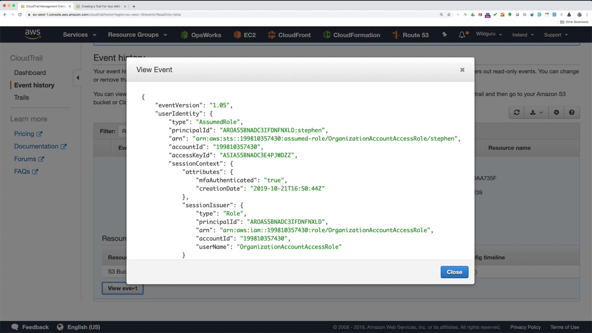The height and width of the screenshot is (333, 592).
Task: Open Trails in the sidebar
Action: tap(21, 98)
